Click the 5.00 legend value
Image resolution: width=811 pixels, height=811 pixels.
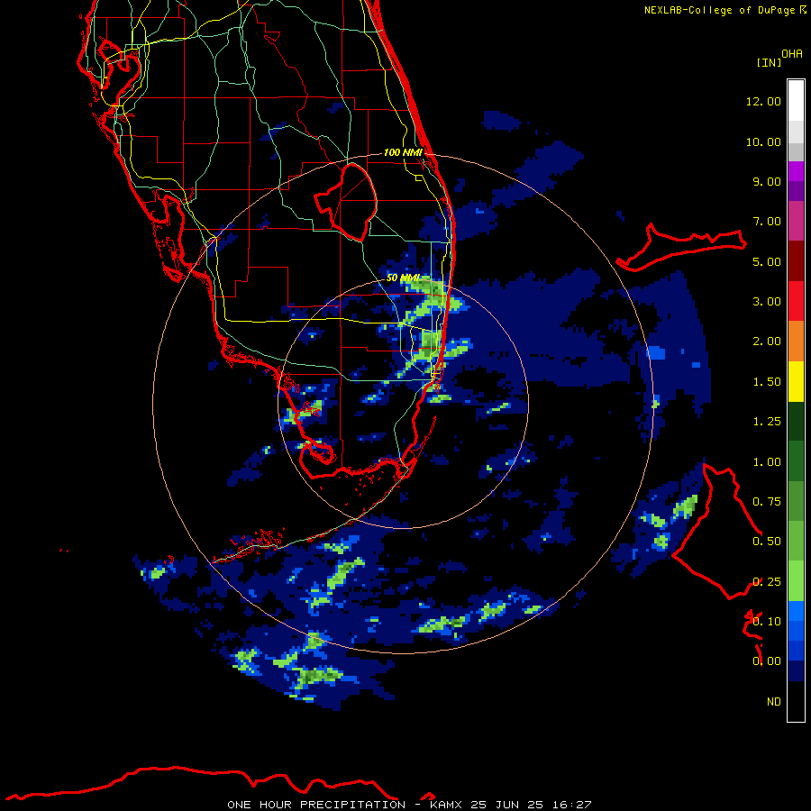pyautogui.click(x=767, y=261)
